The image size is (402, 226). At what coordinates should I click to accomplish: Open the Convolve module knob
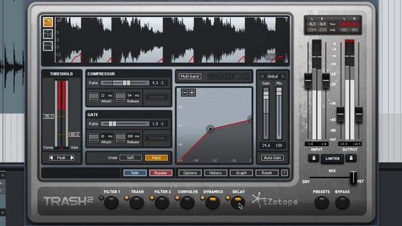click(187, 203)
